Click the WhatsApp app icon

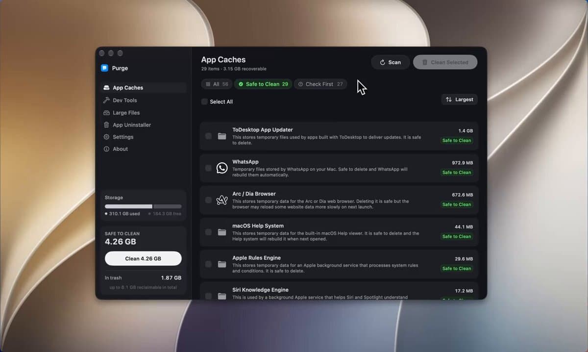[222, 168]
